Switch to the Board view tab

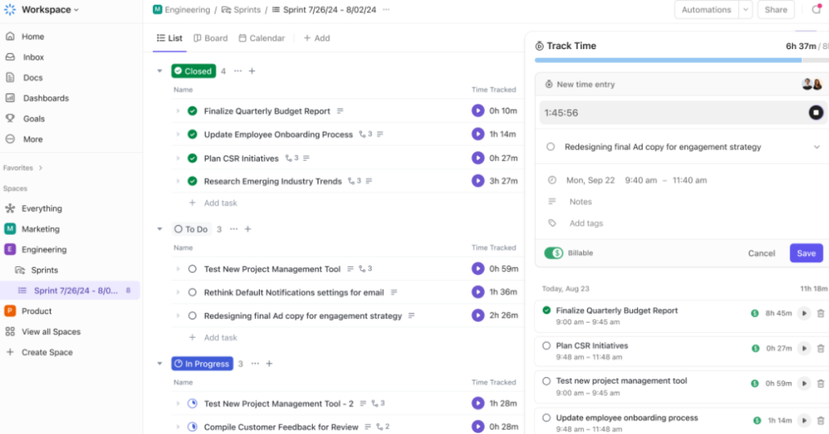point(211,38)
